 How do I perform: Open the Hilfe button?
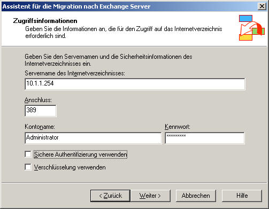(x=242, y=196)
